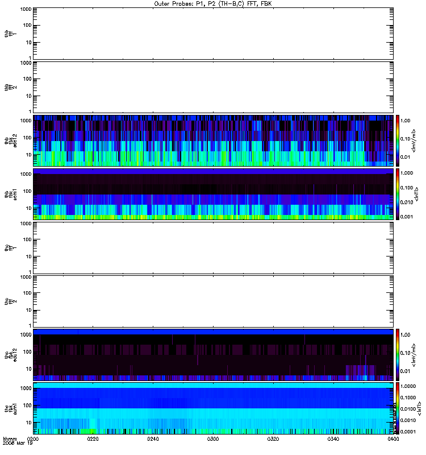Click the '100' y-axis tick of thb fff 2
Image resolution: width=426 pixels, height=455 pixels.
(x=27, y=79)
